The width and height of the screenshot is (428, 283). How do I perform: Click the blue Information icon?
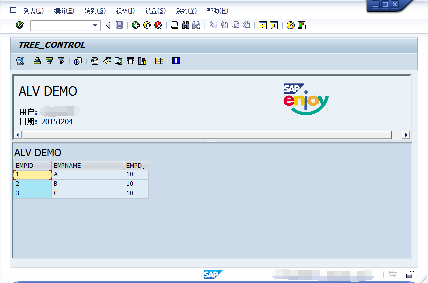(x=176, y=61)
